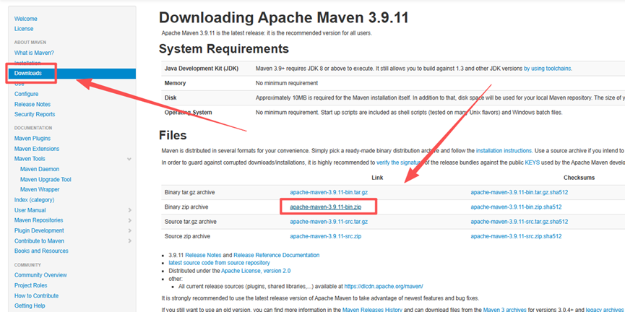The image size is (625, 312).
Task: Click the 'Checksums' column header
Action: click(579, 178)
